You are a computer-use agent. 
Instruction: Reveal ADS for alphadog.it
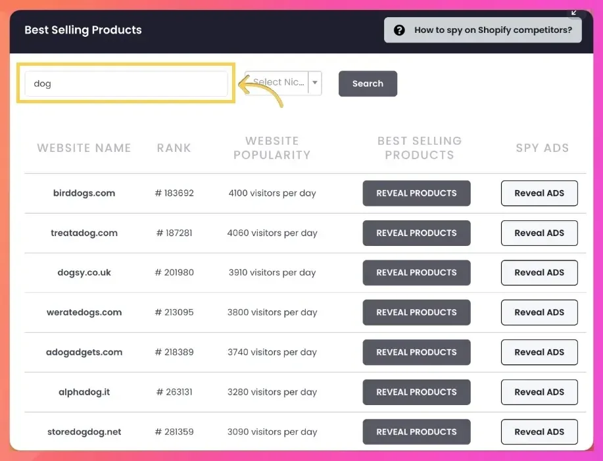pos(539,392)
